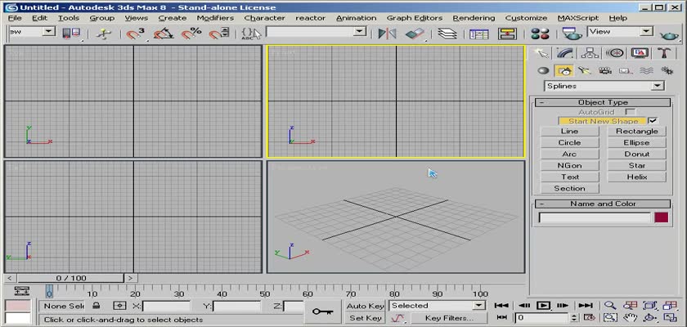Select the Shapes category icon
Screen dimensions: 687x327
(x=564, y=70)
